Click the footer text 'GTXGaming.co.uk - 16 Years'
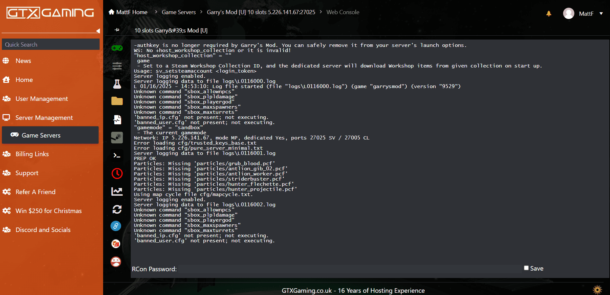Viewport: 610px width, 295px height. point(353,291)
